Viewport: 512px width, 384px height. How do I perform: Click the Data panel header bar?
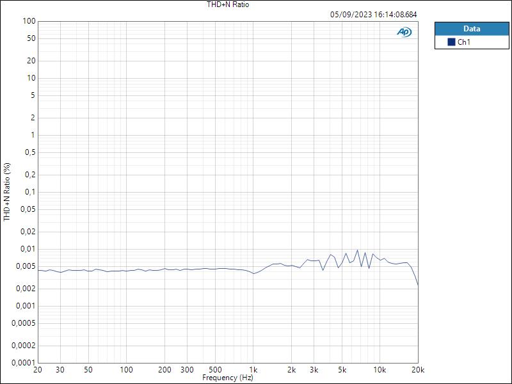click(x=470, y=28)
